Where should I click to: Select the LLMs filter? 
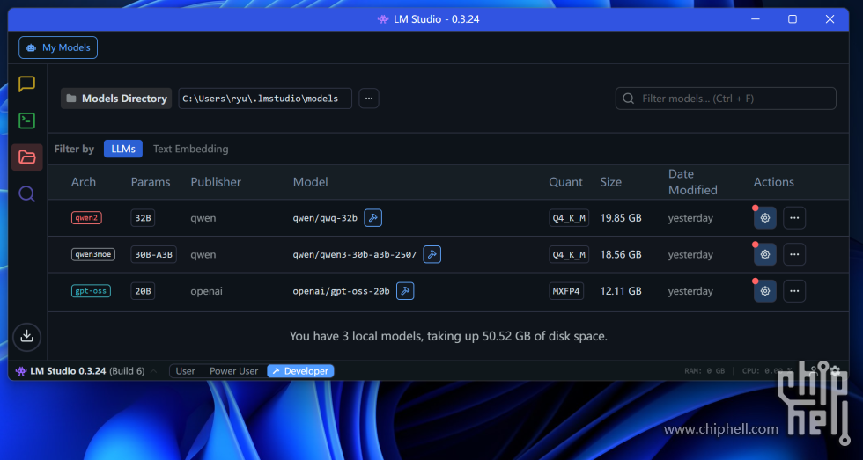point(123,149)
